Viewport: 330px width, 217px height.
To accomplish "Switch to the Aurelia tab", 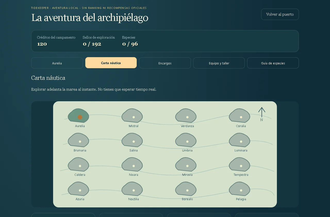I will pyautogui.click(x=57, y=63).
